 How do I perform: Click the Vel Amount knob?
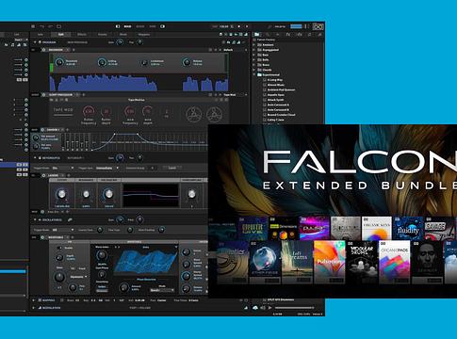(36, 137)
